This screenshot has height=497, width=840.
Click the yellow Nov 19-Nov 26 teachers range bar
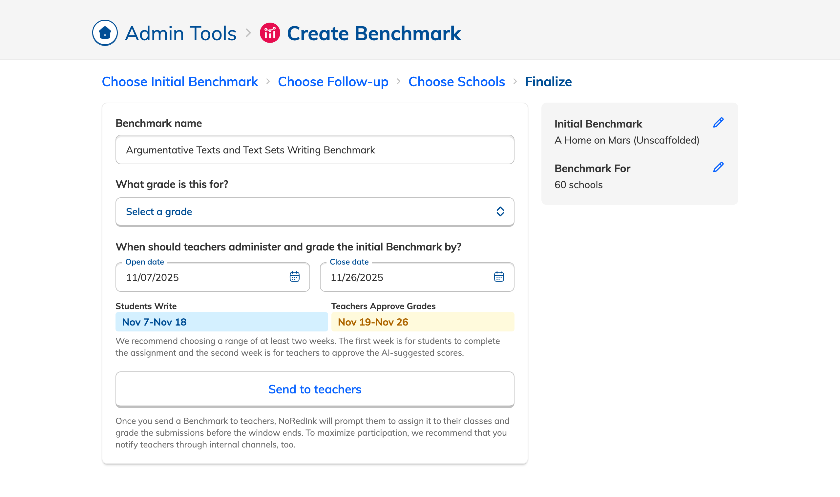pyautogui.click(x=422, y=322)
